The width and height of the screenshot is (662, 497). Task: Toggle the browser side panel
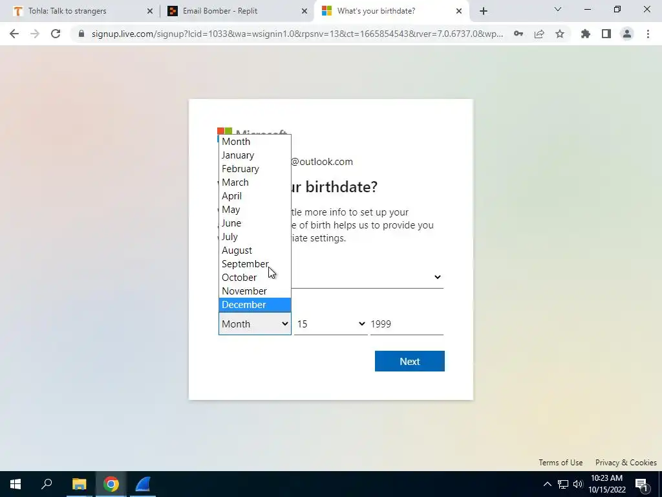pos(606,34)
